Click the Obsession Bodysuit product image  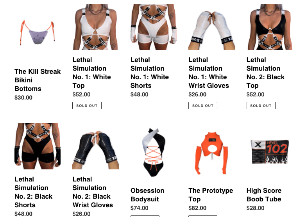[154, 152]
